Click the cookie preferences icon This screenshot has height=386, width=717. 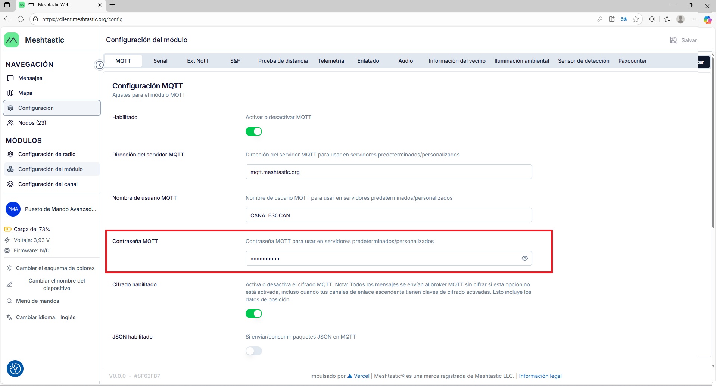click(x=15, y=369)
